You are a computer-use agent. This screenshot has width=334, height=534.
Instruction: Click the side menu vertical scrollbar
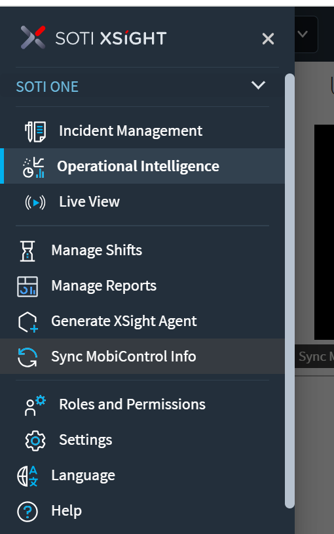click(x=289, y=291)
